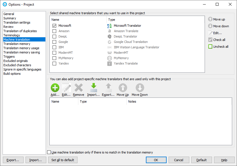Click the Set all to default button
237x166 pixels.
coord(63,160)
